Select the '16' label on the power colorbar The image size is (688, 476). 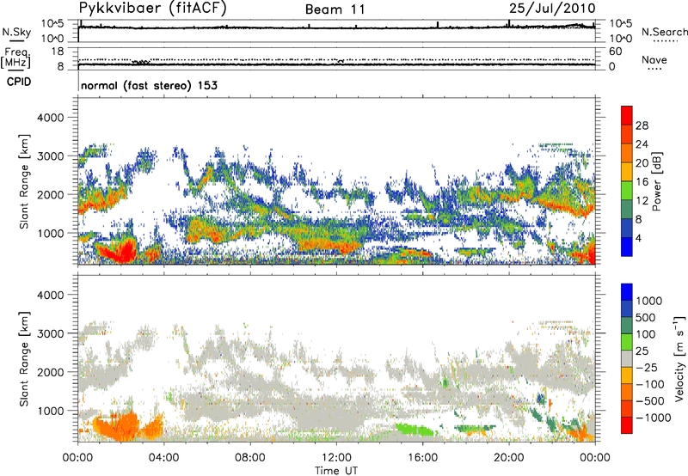[642, 182]
